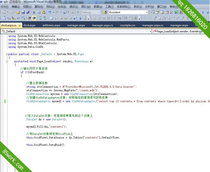Click inside the #content find input field
The image size is (210, 172).
127,12
